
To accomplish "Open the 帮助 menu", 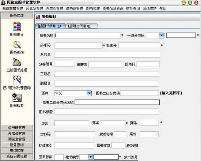I will click(x=163, y=9).
